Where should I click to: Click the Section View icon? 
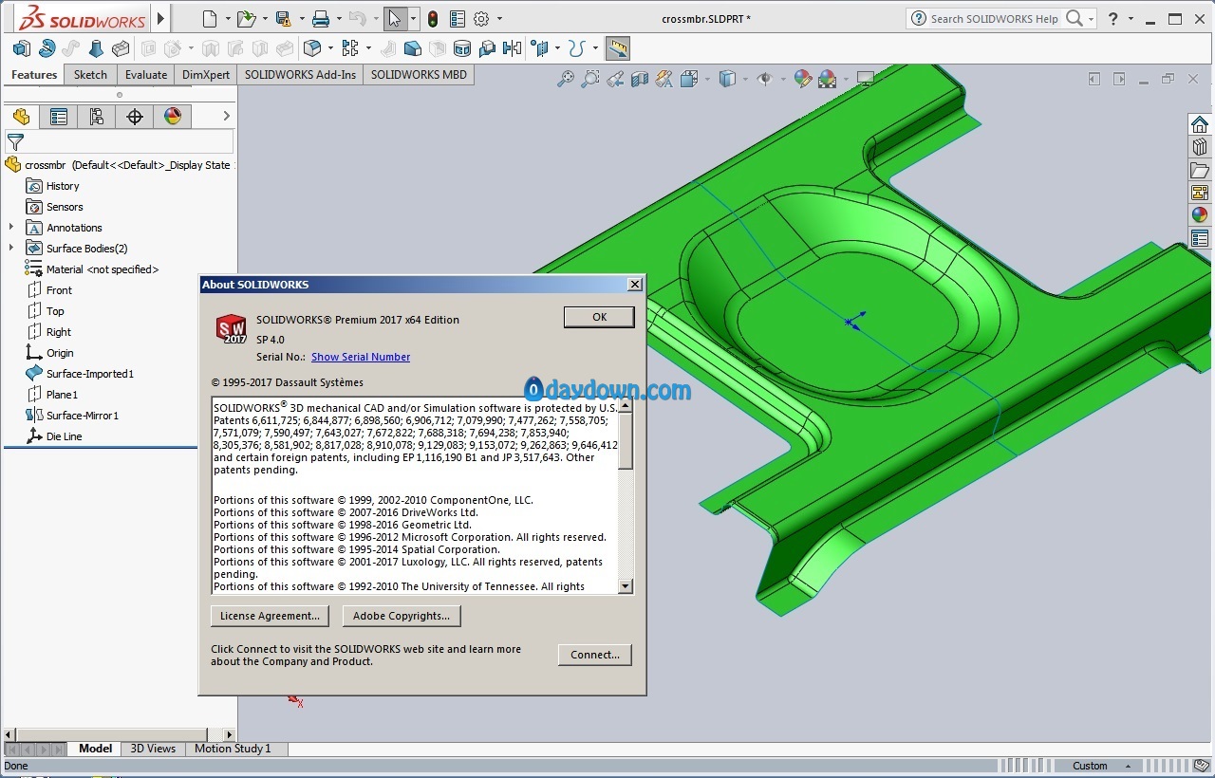tap(640, 80)
